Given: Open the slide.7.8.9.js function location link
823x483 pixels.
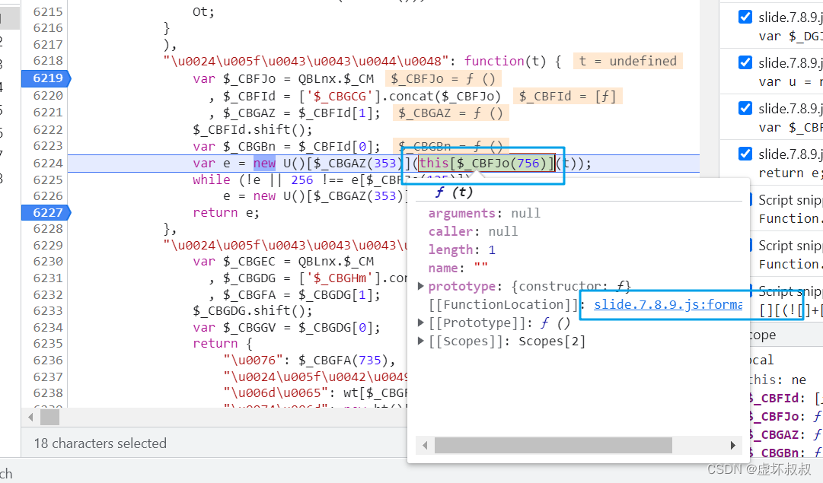Looking at the screenshot, I should point(668,304).
